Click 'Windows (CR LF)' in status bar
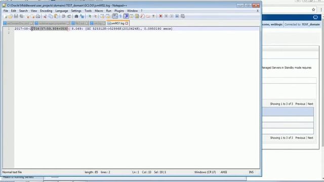 pyautogui.click(x=205, y=172)
